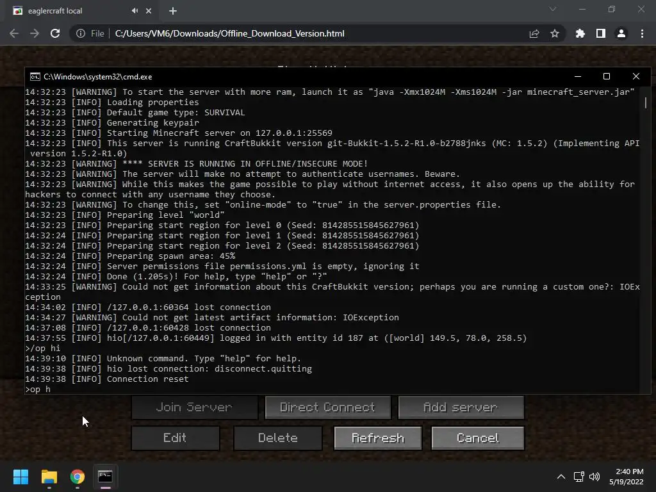
Task: Bookmark this tab with the star icon
Action: pos(555,33)
